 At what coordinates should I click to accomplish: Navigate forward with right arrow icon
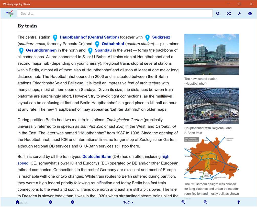point(72,202)
